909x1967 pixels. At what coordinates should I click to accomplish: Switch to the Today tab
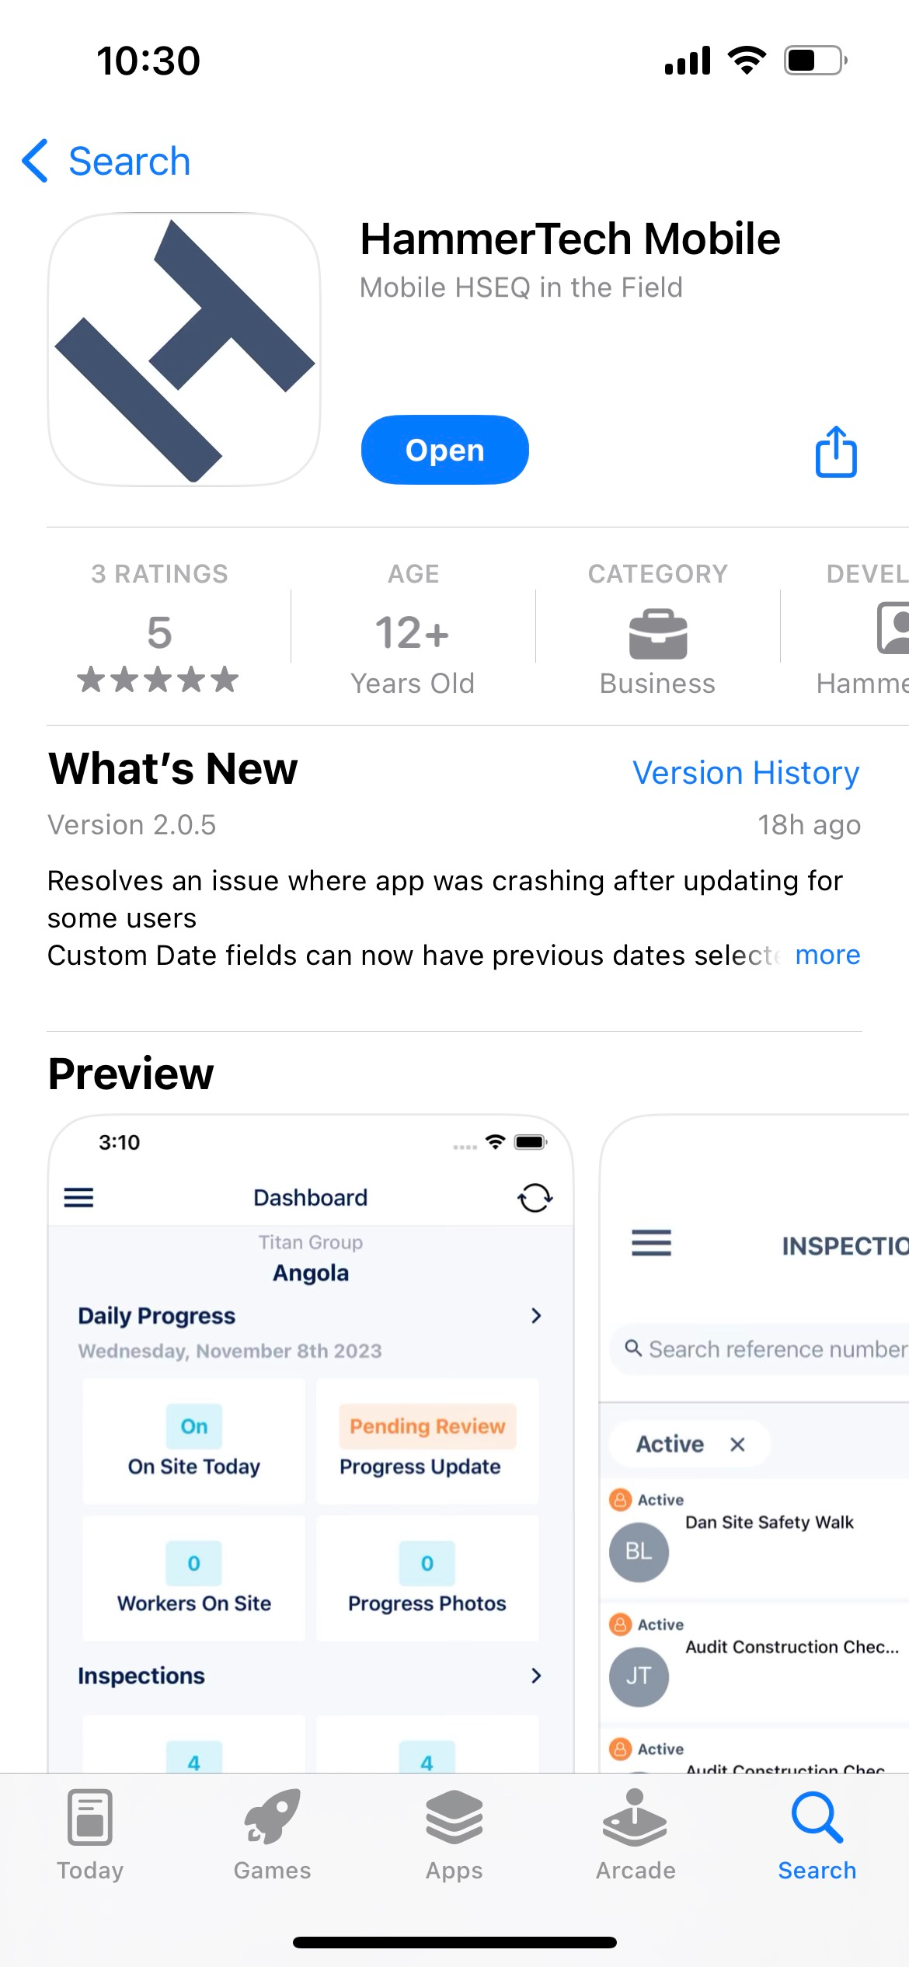pos(90,1833)
